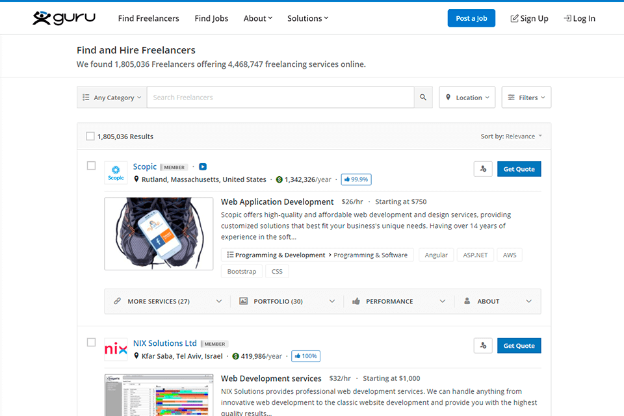Click NIX Solutions' add-to-list person icon button
The width and height of the screenshot is (624, 416).
click(483, 346)
